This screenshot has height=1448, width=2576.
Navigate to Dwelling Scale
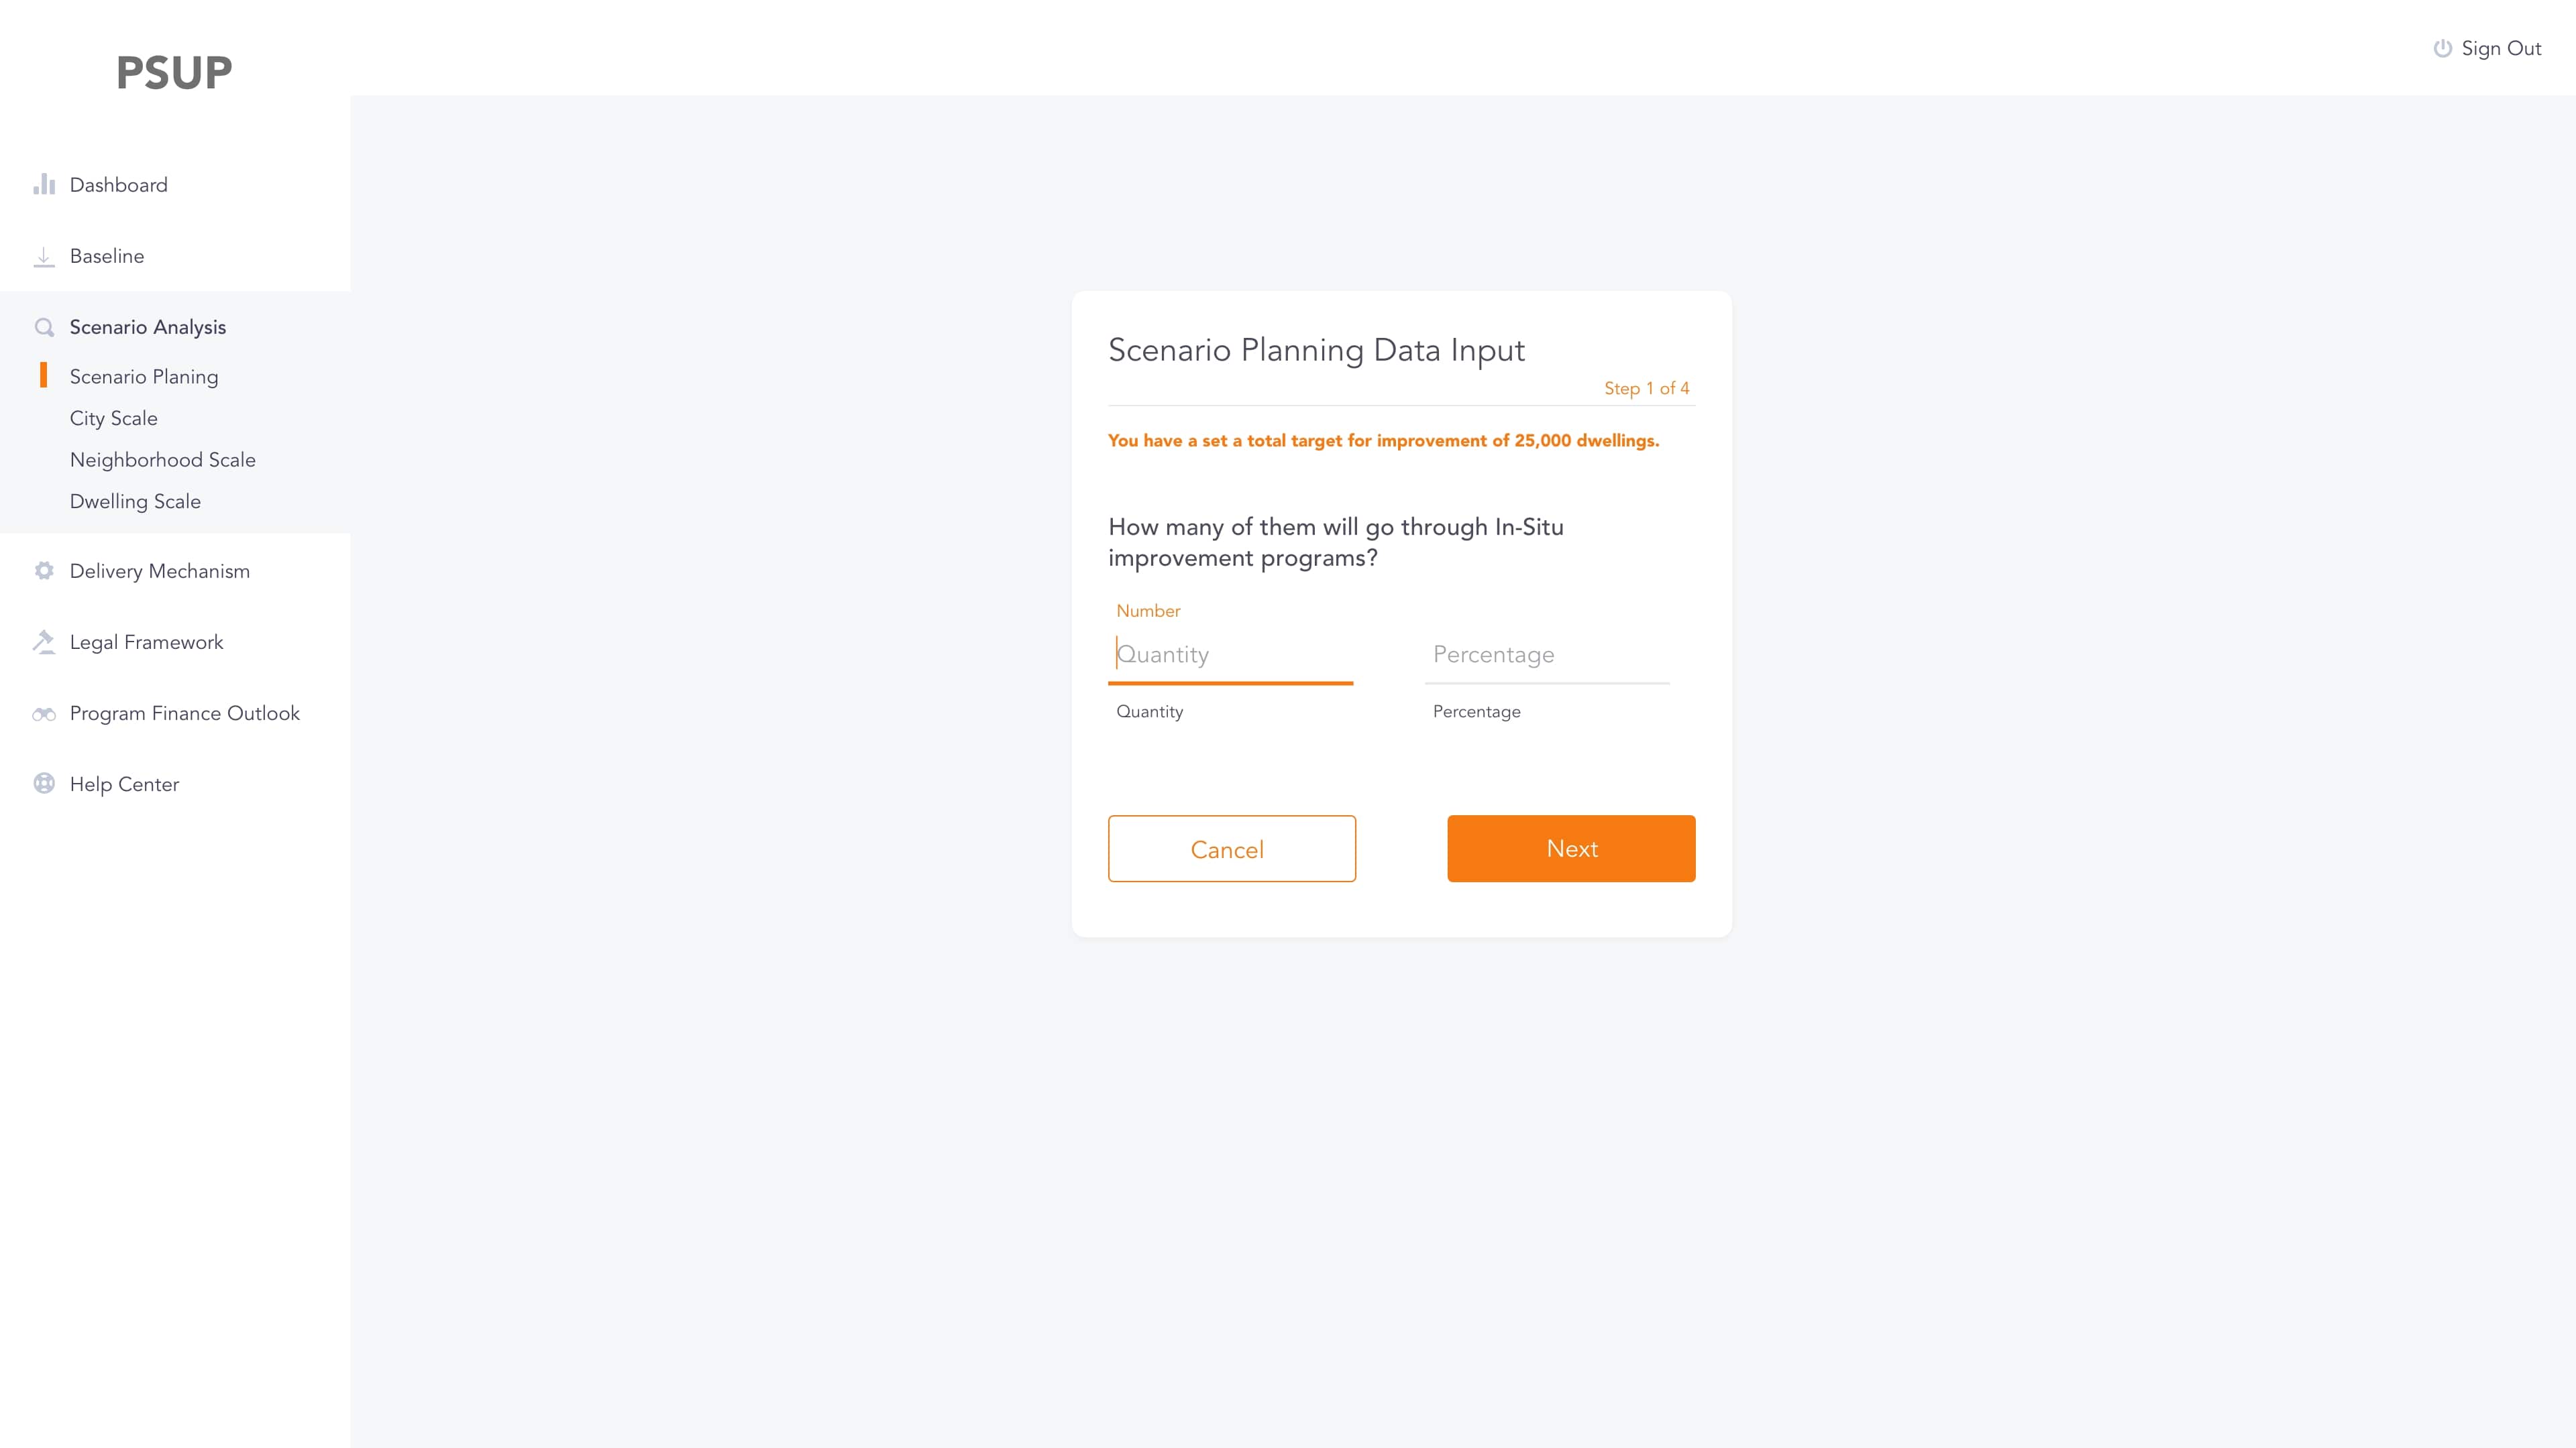point(135,501)
